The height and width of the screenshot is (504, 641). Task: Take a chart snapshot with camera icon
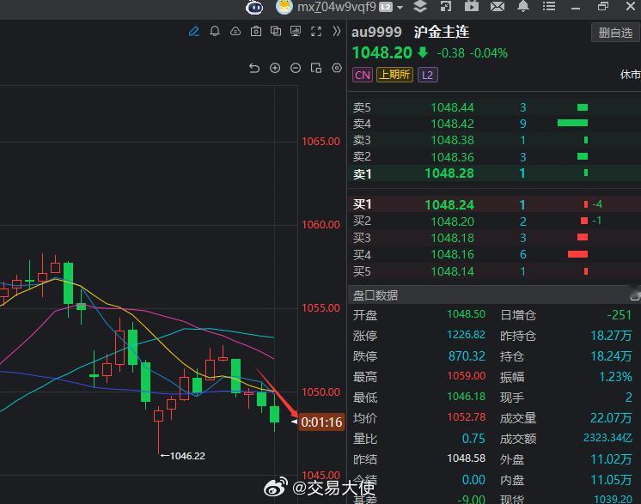point(256,32)
